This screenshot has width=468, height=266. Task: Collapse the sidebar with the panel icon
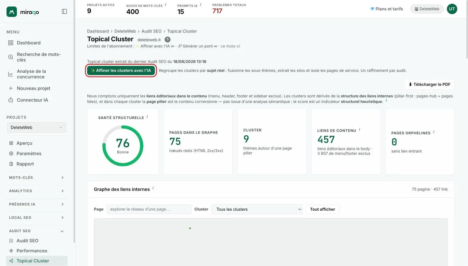click(x=64, y=11)
